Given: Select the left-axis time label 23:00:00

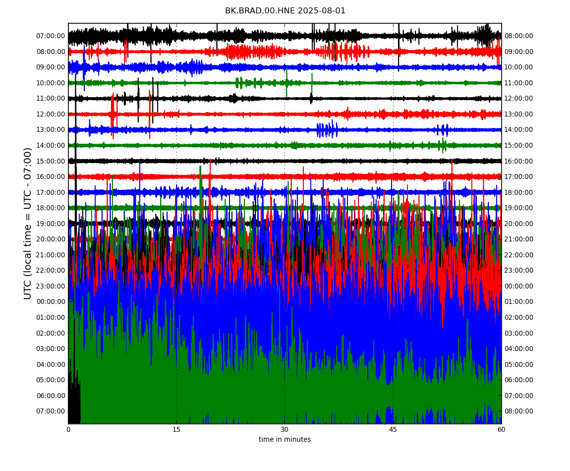Looking at the screenshot, I should (51, 286).
